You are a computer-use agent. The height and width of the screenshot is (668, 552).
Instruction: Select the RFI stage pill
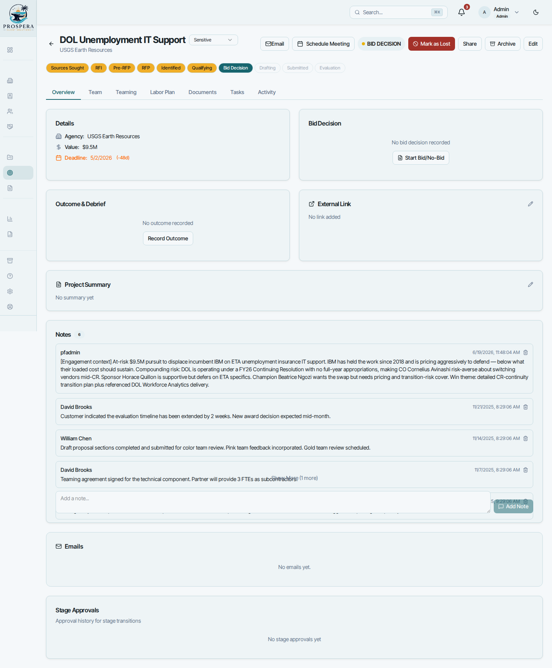pyautogui.click(x=99, y=68)
